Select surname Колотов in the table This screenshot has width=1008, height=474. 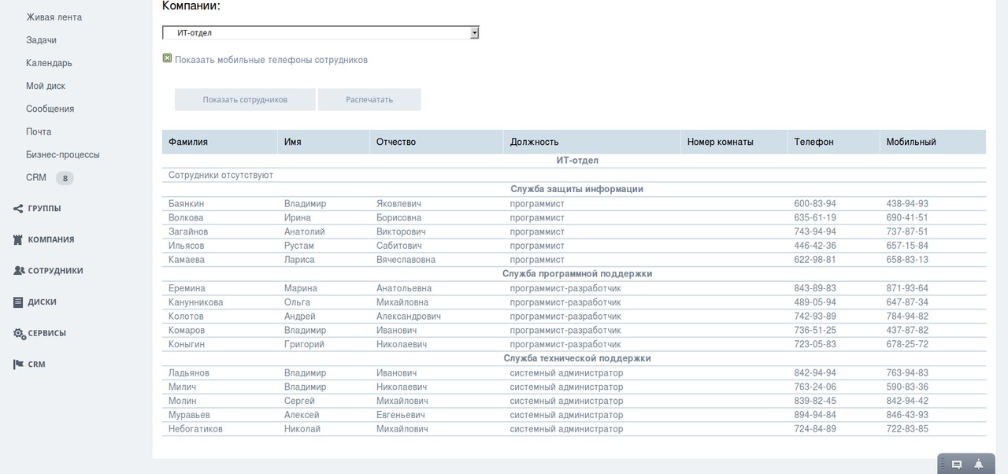186,317
